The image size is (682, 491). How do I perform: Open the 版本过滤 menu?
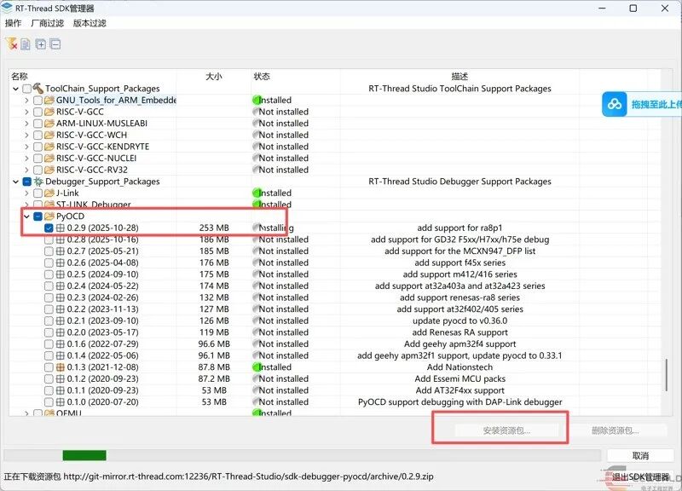pyautogui.click(x=90, y=23)
